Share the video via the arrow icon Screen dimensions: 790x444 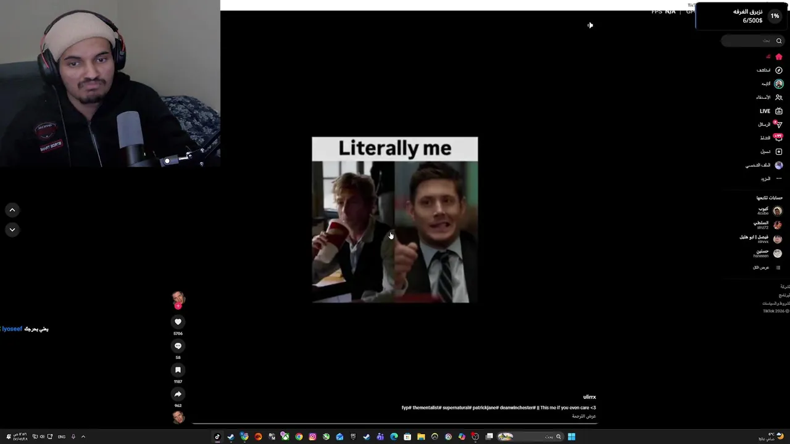coord(178,394)
